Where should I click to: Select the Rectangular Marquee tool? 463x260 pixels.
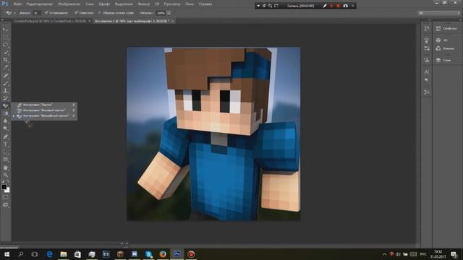point(5,37)
